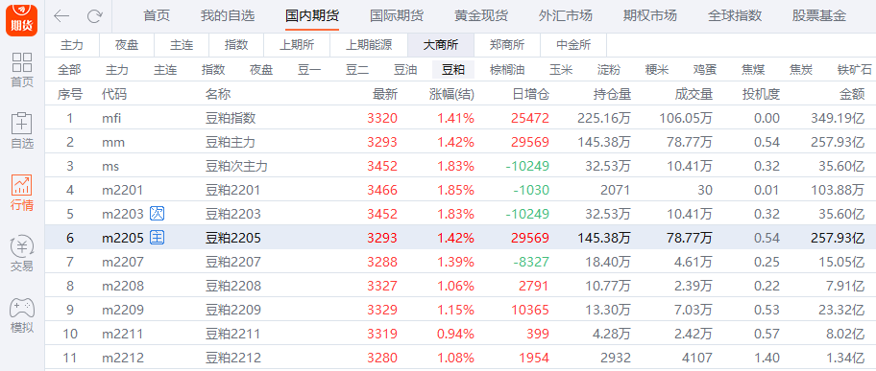Filter by 棕榈油 product
The image size is (876, 371).
507,70
